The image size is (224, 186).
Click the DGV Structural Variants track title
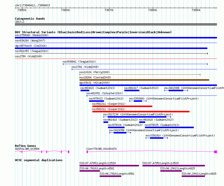point(93,32)
